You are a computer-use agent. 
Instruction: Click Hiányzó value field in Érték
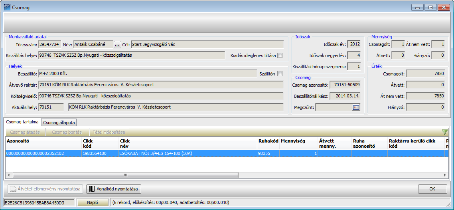(x=425, y=107)
